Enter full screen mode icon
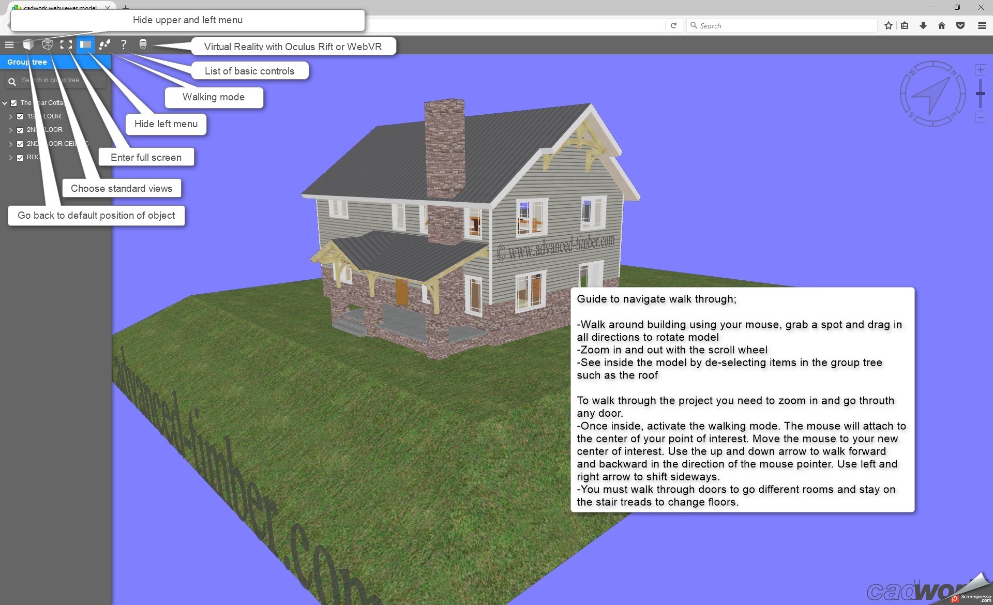The height and width of the screenshot is (605, 993). pyautogui.click(x=66, y=44)
